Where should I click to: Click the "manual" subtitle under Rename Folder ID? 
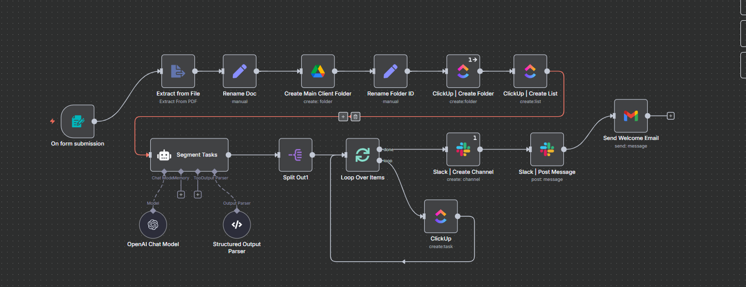(x=390, y=102)
